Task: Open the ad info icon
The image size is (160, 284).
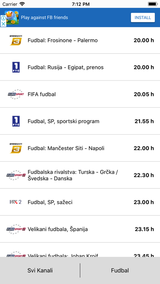Action: pyautogui.click(x=3, y=18)
